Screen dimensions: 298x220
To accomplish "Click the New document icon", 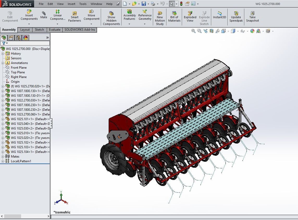I will point(125,4).
